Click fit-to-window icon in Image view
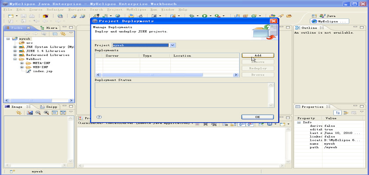Image resolution: width=369 pixels, height=175 pixels. point(63,113)
